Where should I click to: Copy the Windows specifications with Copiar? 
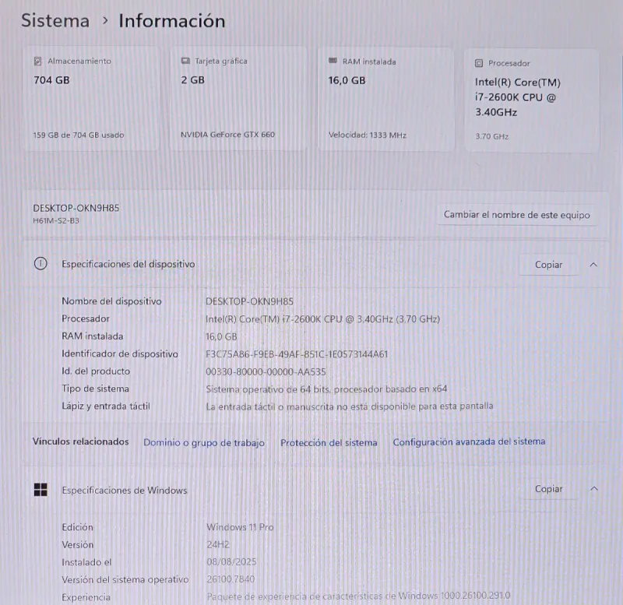pyautogui.click(x=549, y=489)
